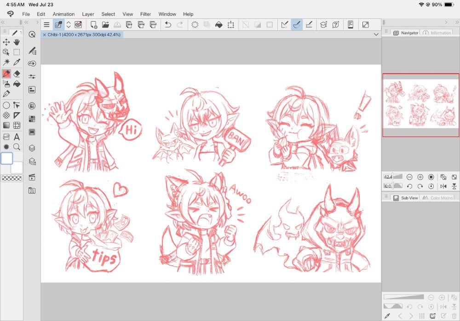Undo the last action
The height and width of the screenshot is (321, 460).
168,25
